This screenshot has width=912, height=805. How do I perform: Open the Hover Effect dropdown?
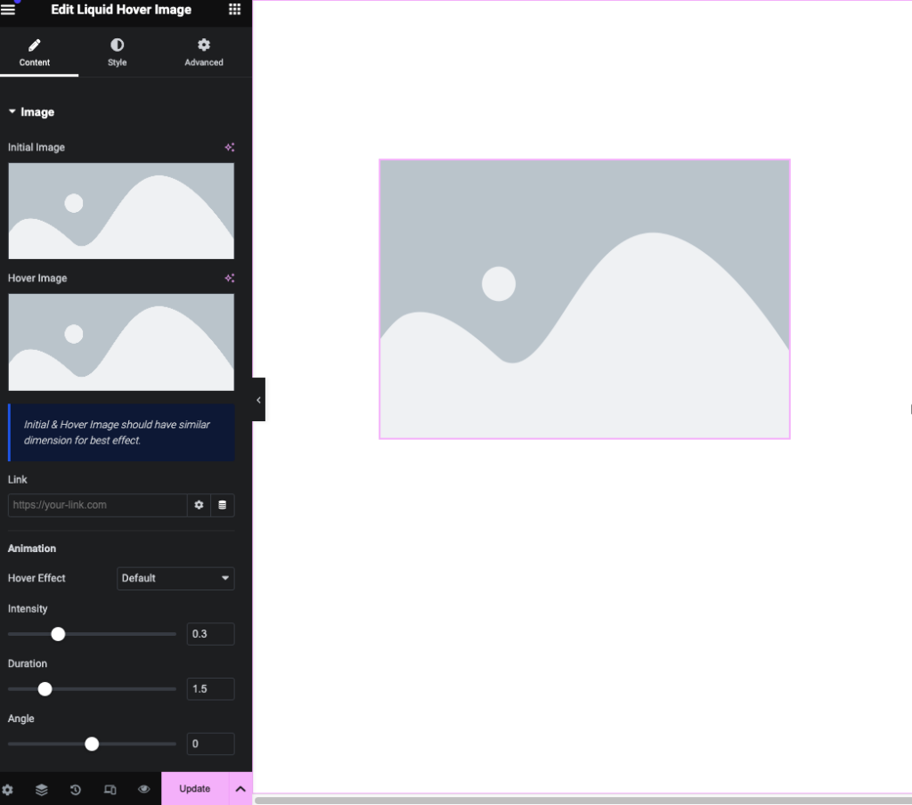pos(175,578)
